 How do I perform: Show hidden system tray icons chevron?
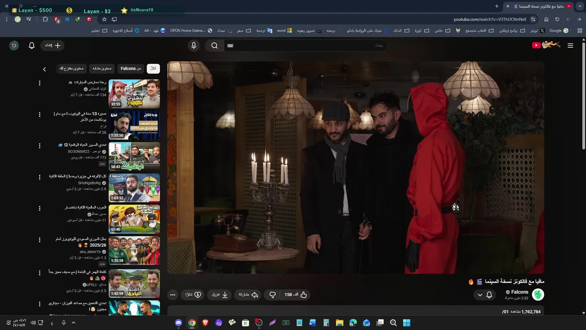[x=73, y=323]
